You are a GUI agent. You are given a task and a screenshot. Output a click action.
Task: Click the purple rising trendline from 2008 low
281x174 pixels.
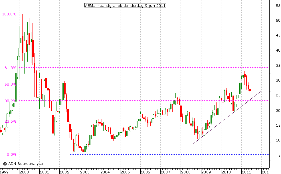coord(227,118)
